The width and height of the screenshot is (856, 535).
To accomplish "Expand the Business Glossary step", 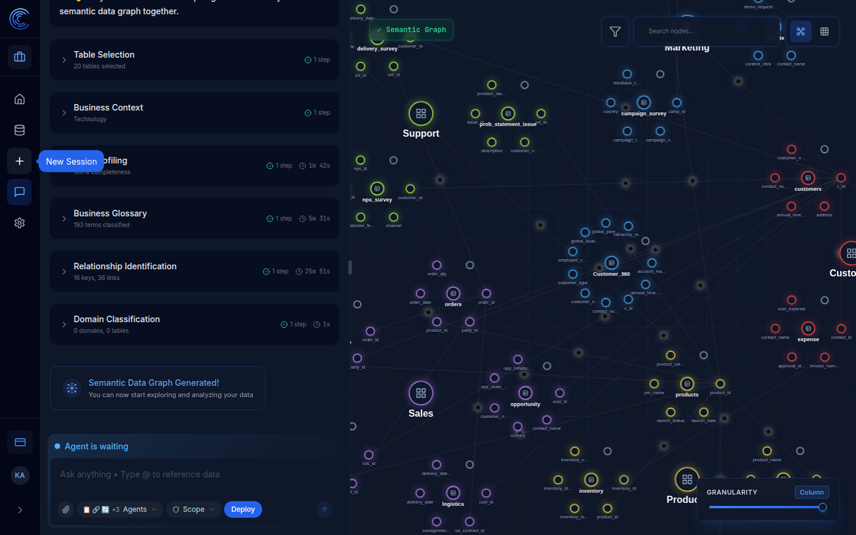I will coord(194,218).
